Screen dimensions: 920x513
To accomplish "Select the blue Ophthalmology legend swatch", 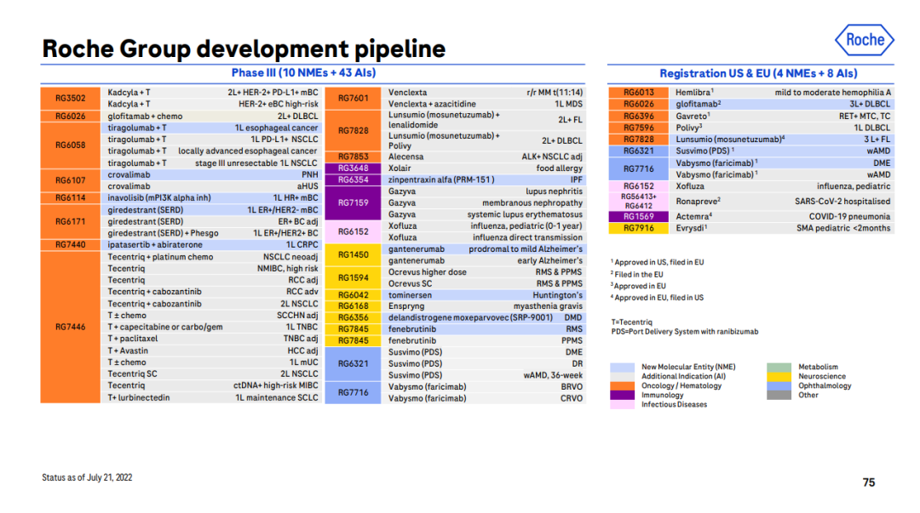I will [779, 385].
